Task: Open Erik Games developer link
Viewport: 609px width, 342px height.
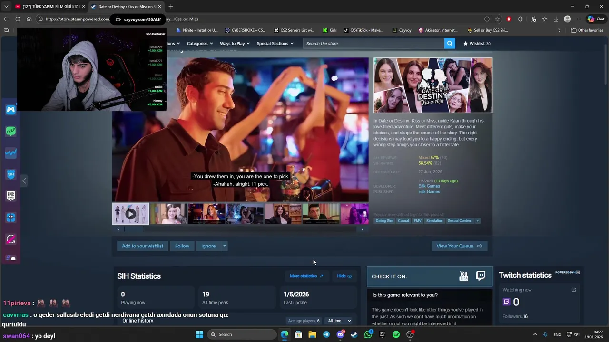Action: [x=429, y=186]
